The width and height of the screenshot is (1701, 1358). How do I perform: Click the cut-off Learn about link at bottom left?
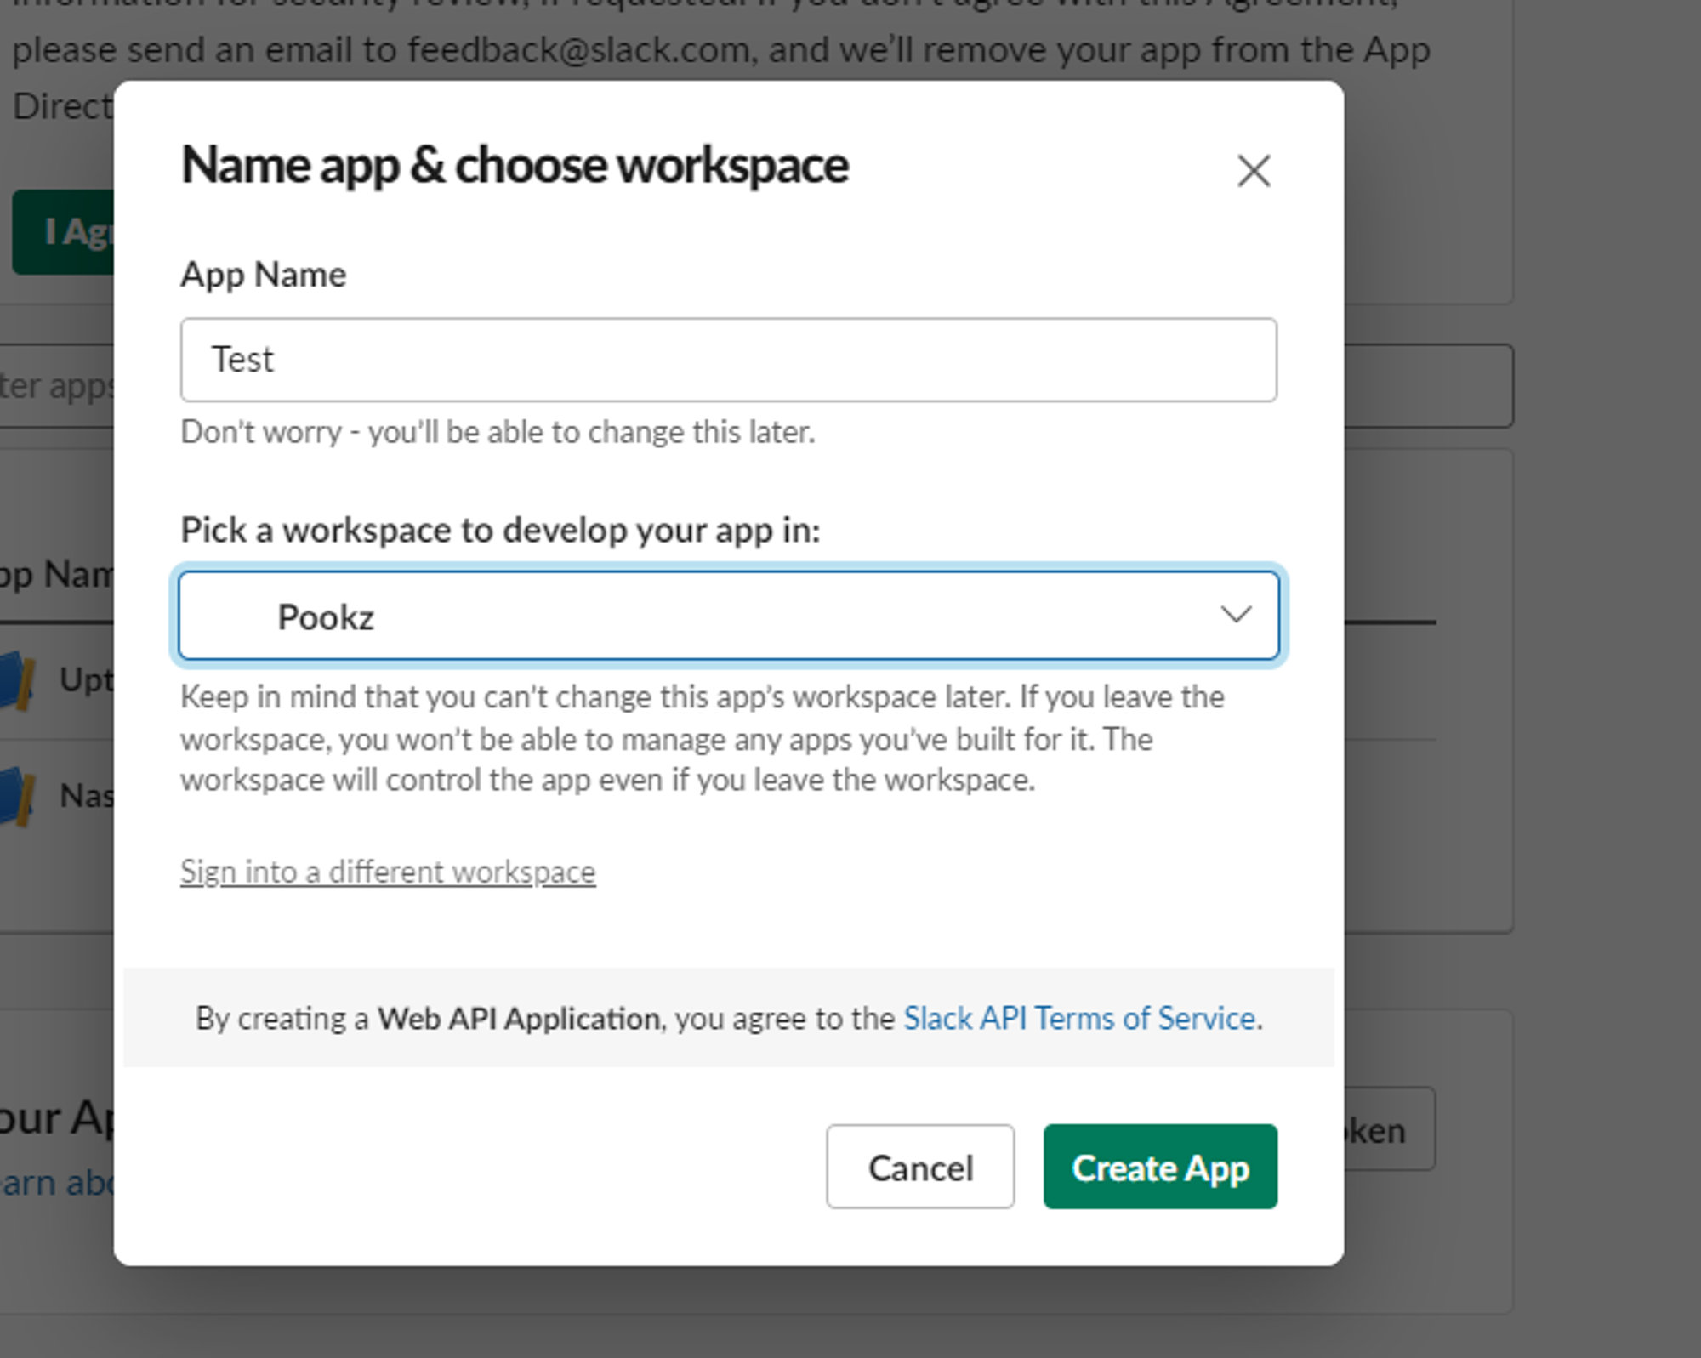55,1183
